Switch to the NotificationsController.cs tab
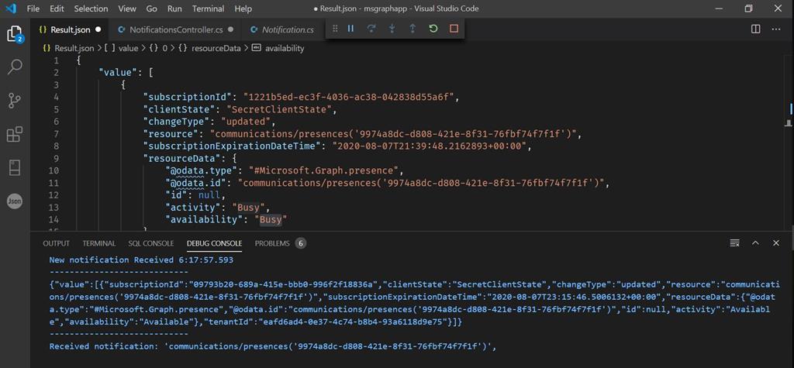Viewport: 794px width, 368px height. click(175, 29)
